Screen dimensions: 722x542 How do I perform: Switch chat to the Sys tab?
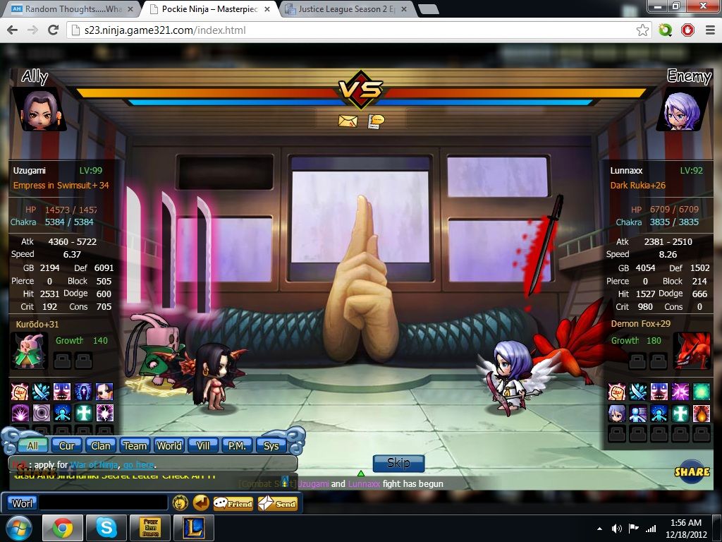[271, 446]
